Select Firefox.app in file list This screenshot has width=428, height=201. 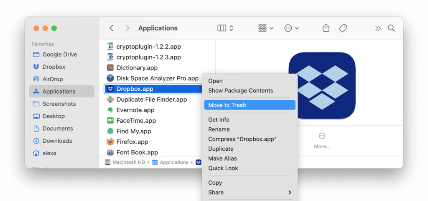pos(132,142)
